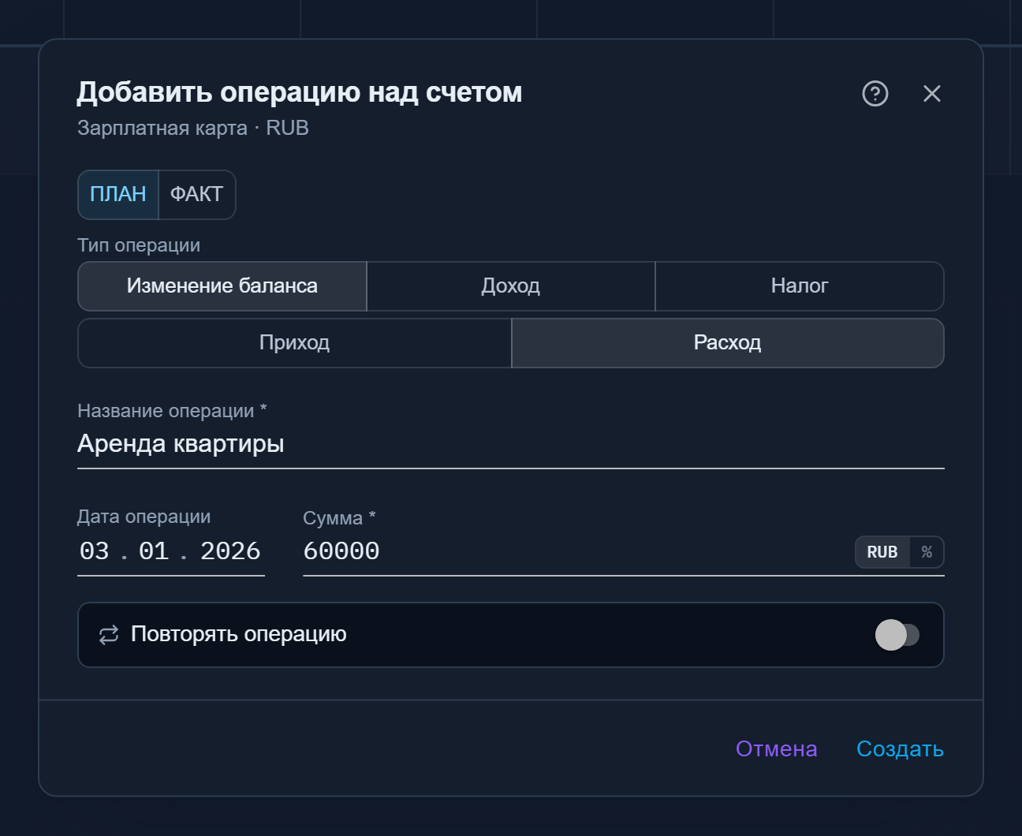1022x836 pixels.
Task: Click the month value 01 in date
Action: pyautogui.click(x=154, y=551)
